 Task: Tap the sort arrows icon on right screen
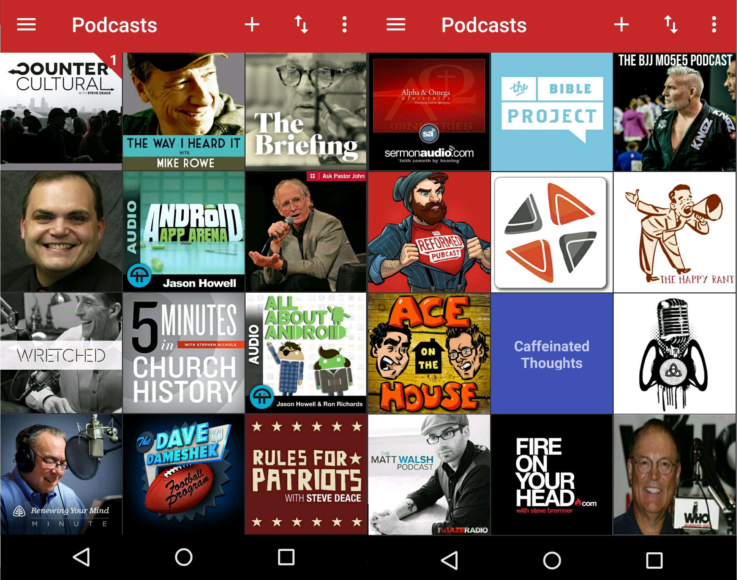click(671, 25)
